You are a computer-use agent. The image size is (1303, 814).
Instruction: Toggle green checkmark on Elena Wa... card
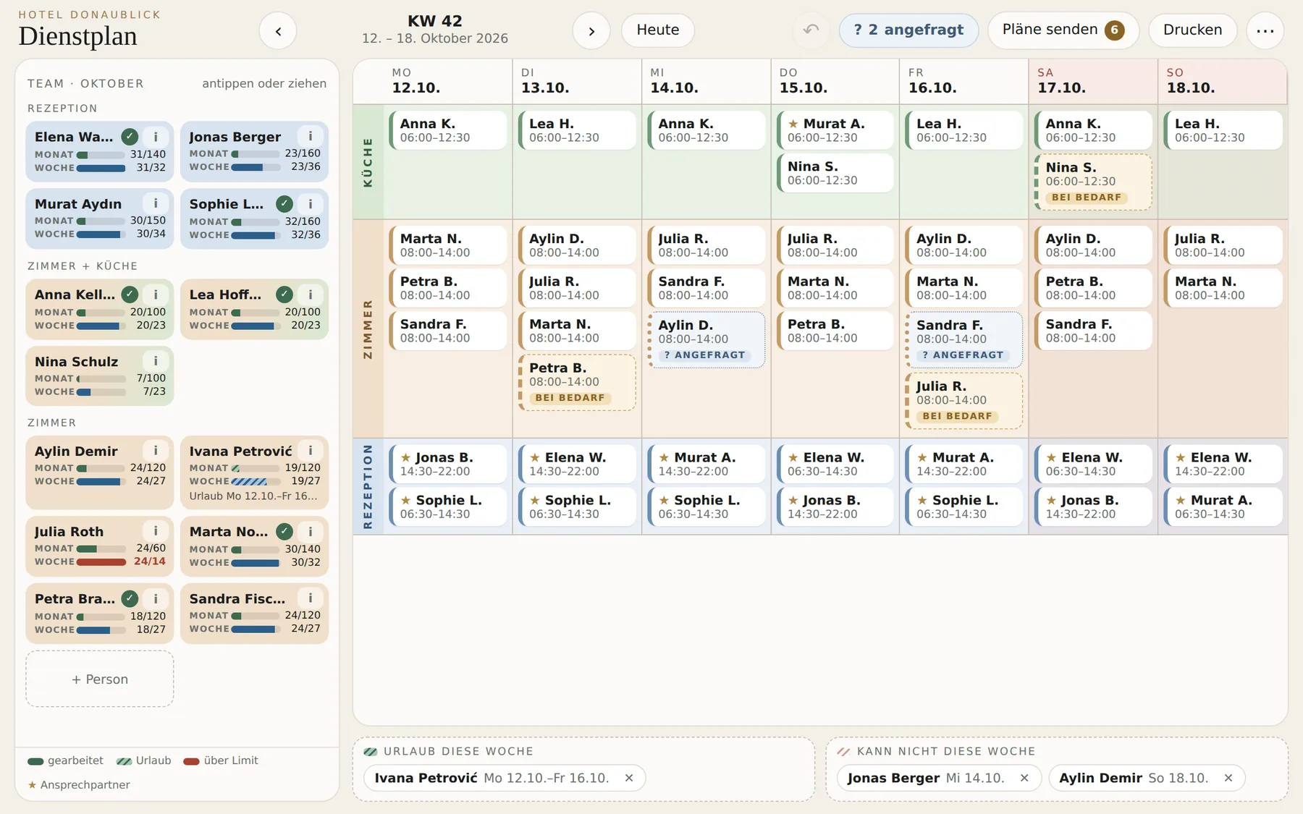[130, 137]
